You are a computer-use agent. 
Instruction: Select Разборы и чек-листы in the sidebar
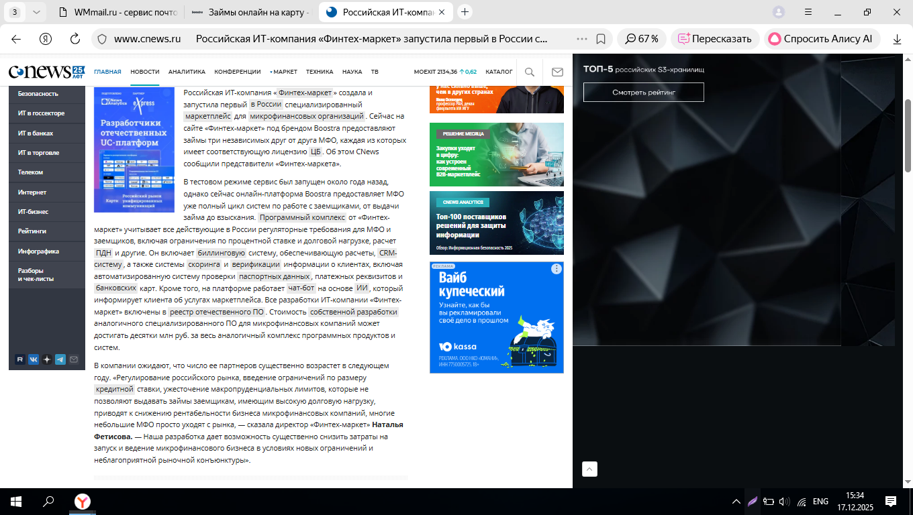(x=47, y=274)
